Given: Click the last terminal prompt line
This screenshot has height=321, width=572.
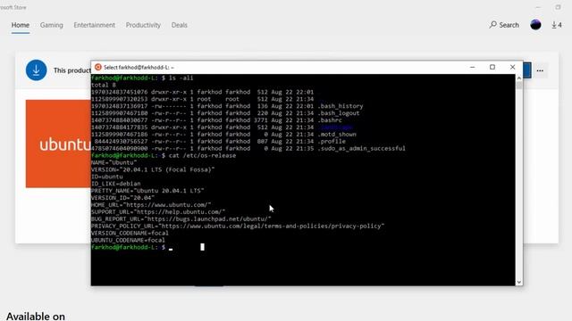Looking at the screenshot, I should 132,247.
